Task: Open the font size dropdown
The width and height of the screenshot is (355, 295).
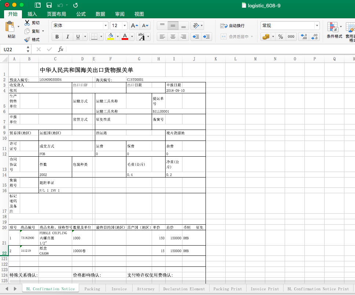Action: click(125, 26)
